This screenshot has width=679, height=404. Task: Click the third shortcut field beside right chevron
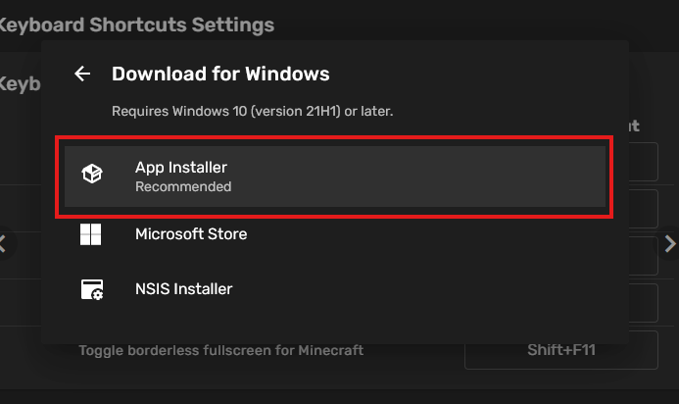[643, 256]
